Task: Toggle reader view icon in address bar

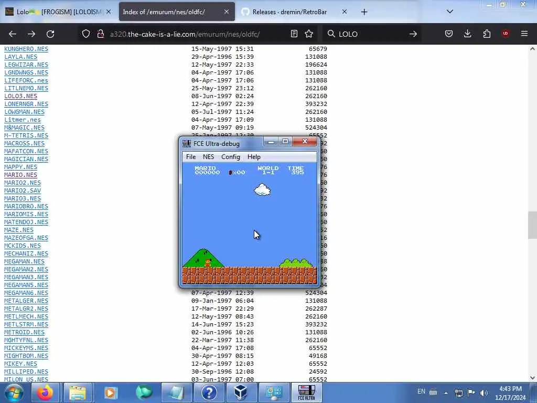Action: click(294, 34)
